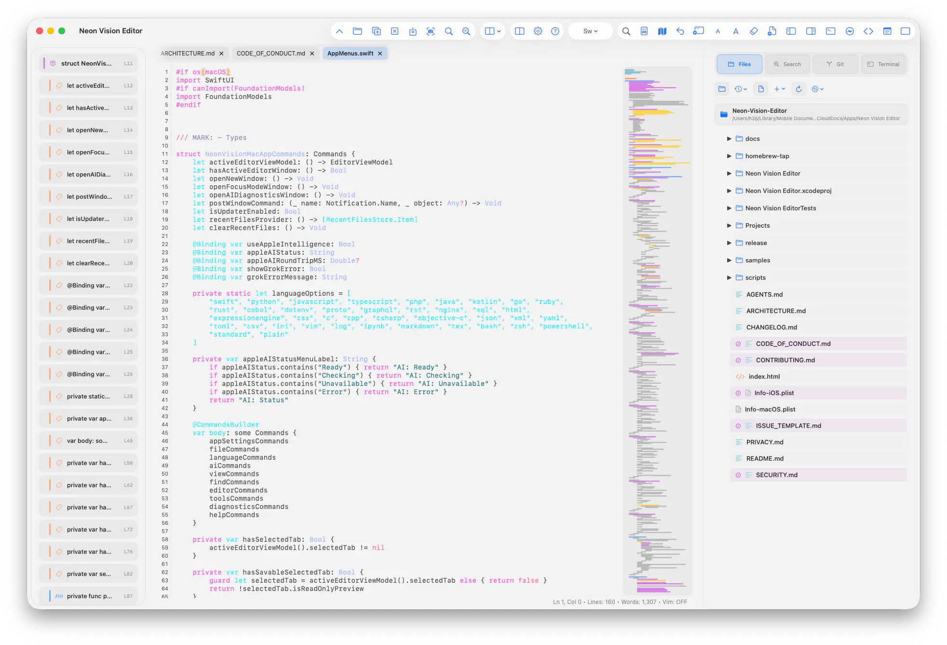Toggle the left sidebar panel icon

[x=791, y=31]
